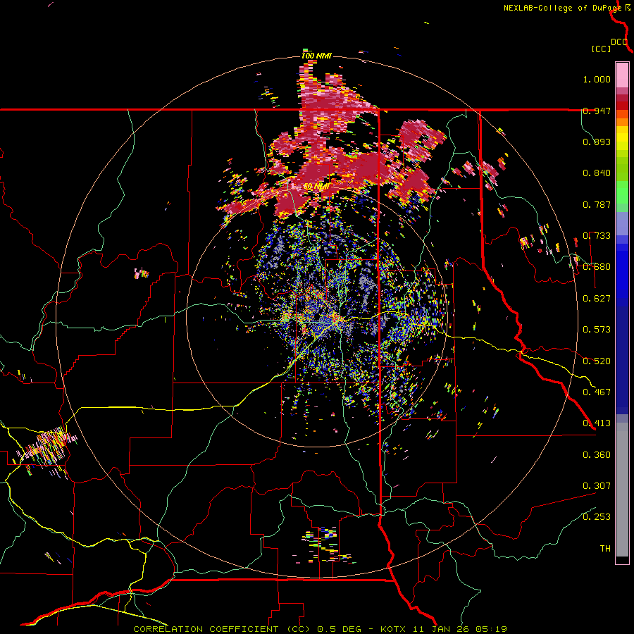Click the 100 NMI range ring label
The height and width of the screenshot is (634, 634).
[x=316, y=56]
